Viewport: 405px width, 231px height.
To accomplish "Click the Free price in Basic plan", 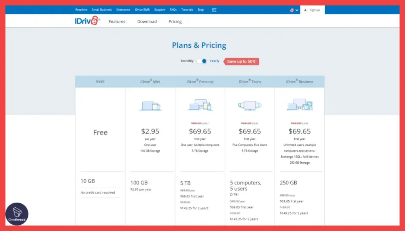I will (x=100, y=132).
